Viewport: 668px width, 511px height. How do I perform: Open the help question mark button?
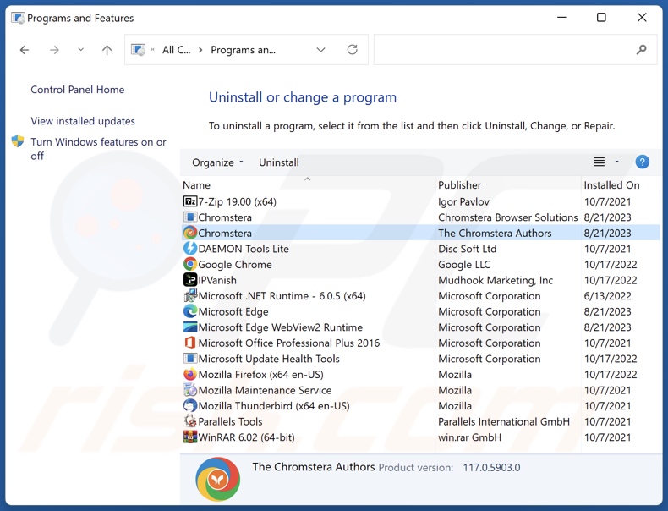click(642, 162)
